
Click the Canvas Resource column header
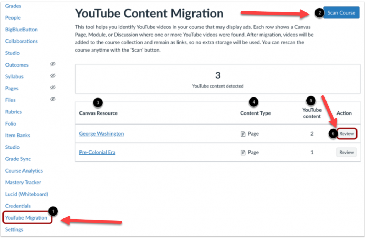click(x=98, y=113)
